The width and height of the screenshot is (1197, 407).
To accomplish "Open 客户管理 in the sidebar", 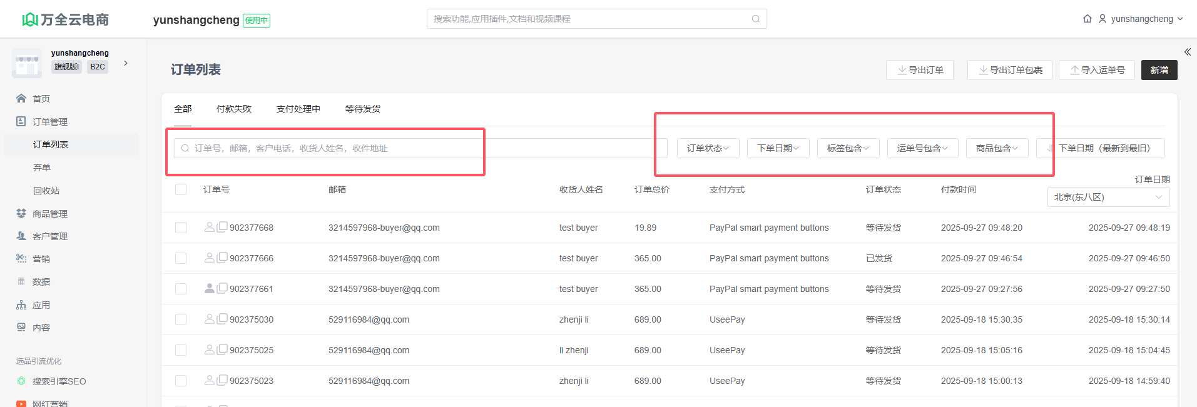I will coord(49,236).
